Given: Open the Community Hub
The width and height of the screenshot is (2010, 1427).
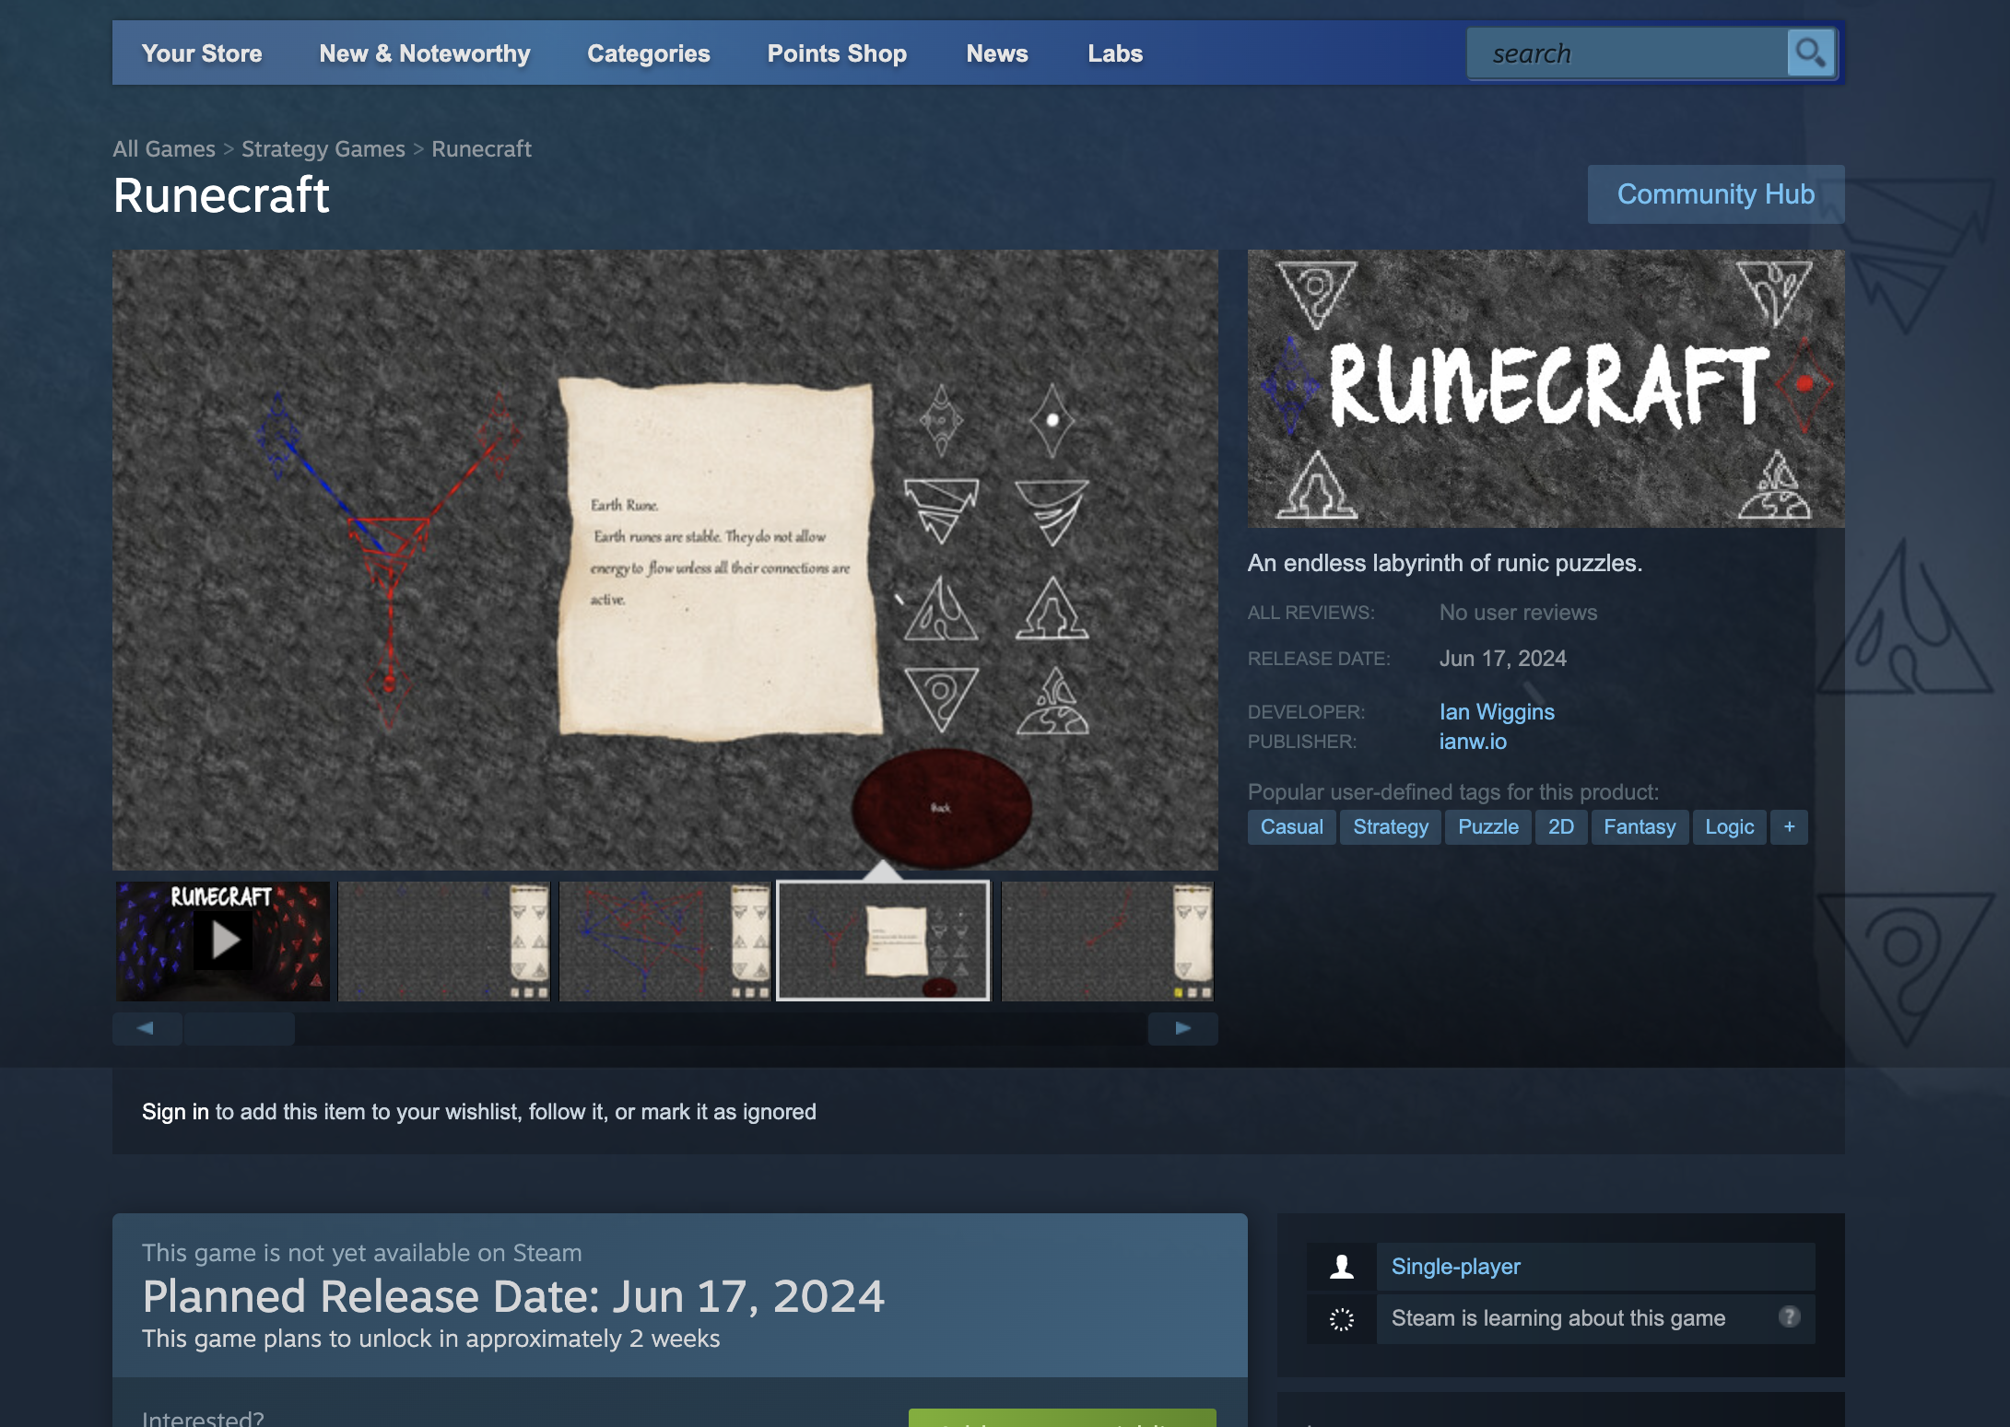Looking at the screenshot, I should pos(1715,194).
